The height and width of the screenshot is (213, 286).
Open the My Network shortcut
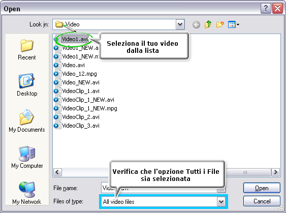pos(27,193)
